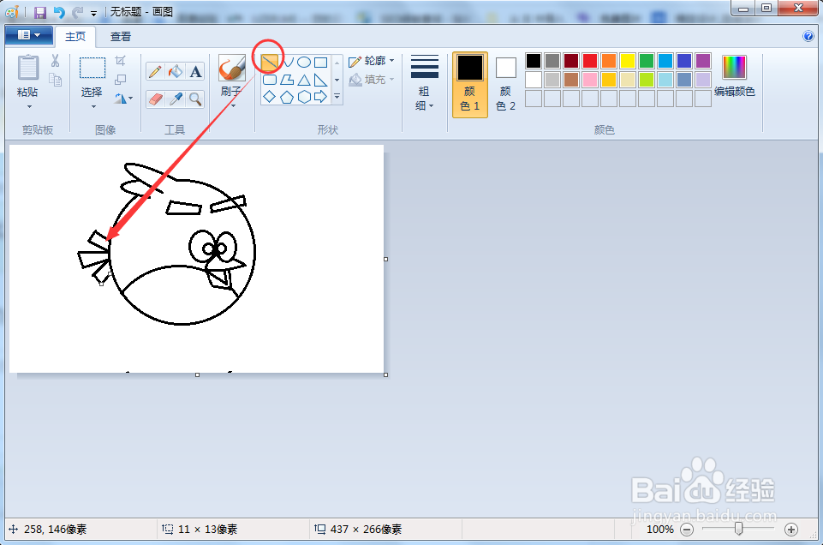The height and width of the screenshot is (545, 823).
Task: Switch to the View (查看) tab
Action: click(x=120, y=36)
